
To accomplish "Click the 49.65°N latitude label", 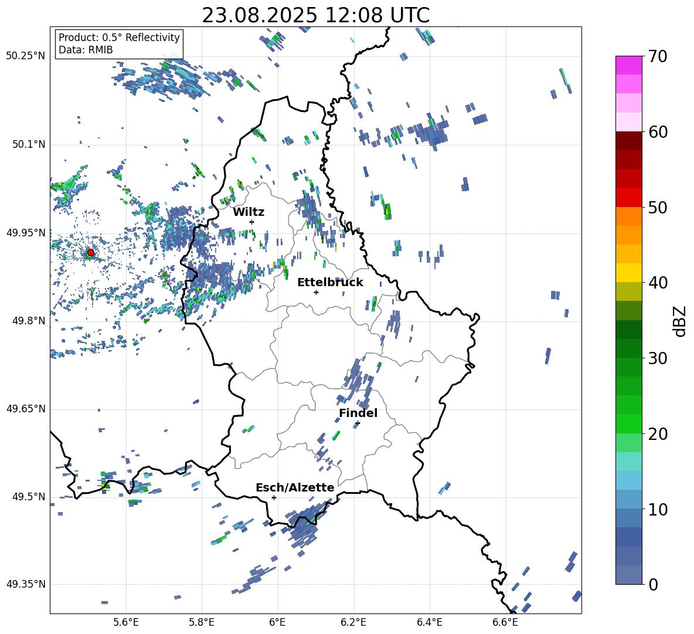I will pos(26,409).
